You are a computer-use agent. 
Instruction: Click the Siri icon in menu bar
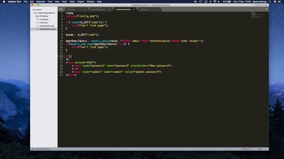point(275,2)
